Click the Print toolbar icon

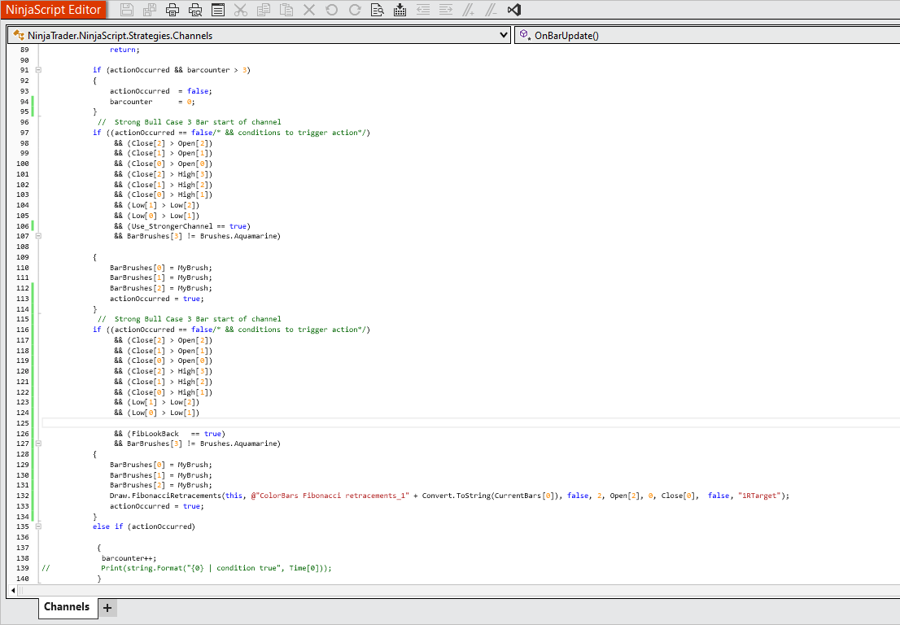pos(173,11)
